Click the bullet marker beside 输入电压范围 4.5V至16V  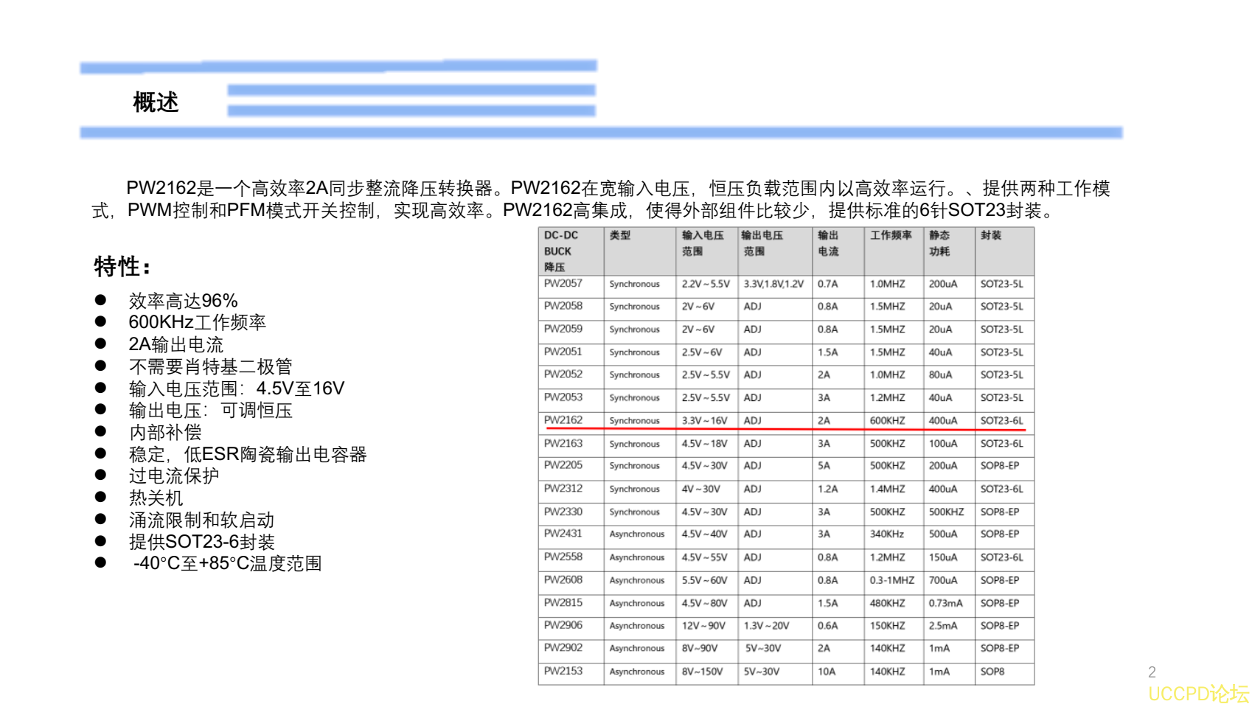(102, 387)
